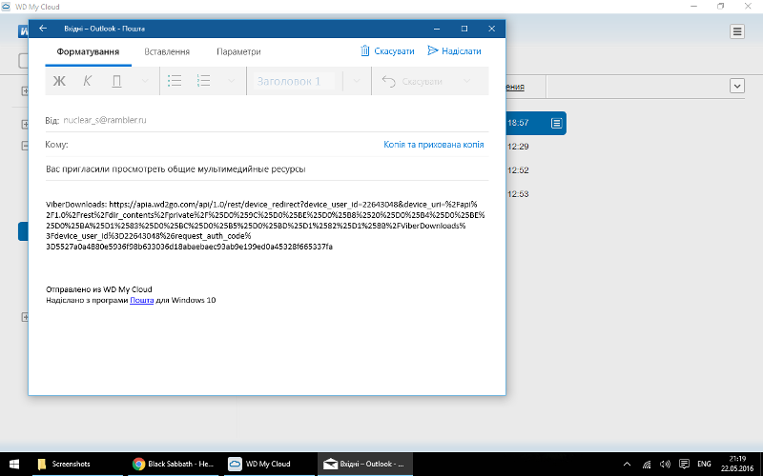This screenshot has width=763, height=476.
Task: Insert a bulleted list
Action: click(175, 81)
